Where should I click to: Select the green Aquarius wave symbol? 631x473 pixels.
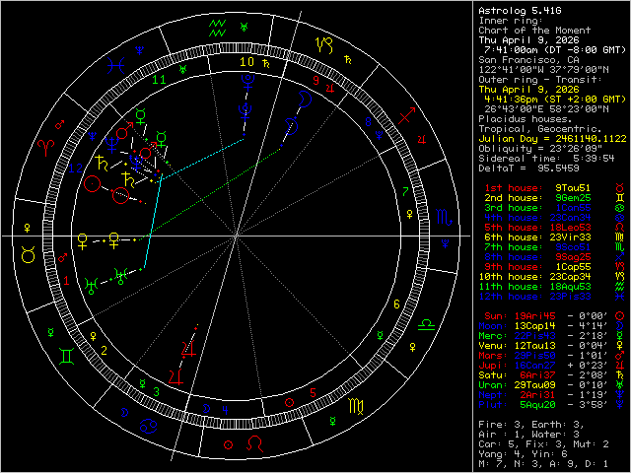point(209,29)
